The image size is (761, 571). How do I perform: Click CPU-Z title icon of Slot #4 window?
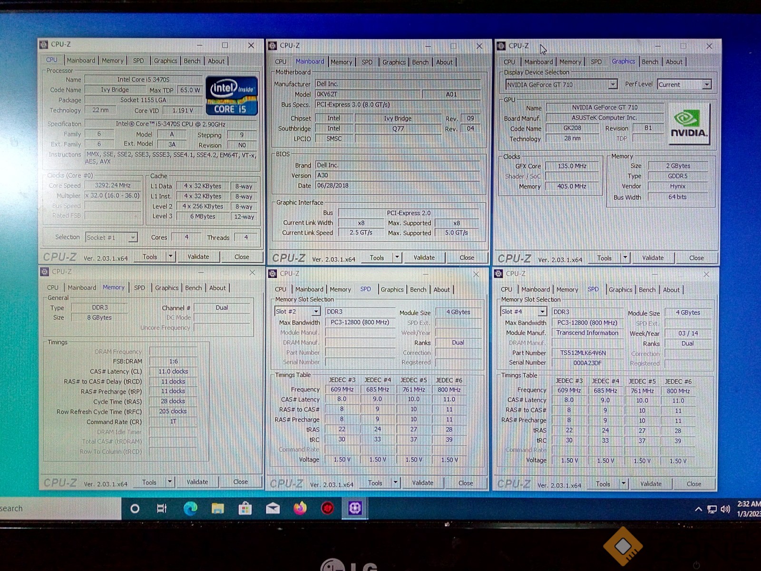[x=498, y=274]
